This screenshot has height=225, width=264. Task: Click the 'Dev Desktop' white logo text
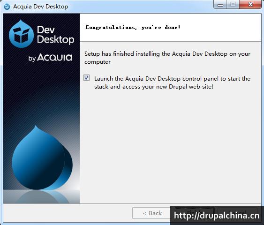[55, 35]
